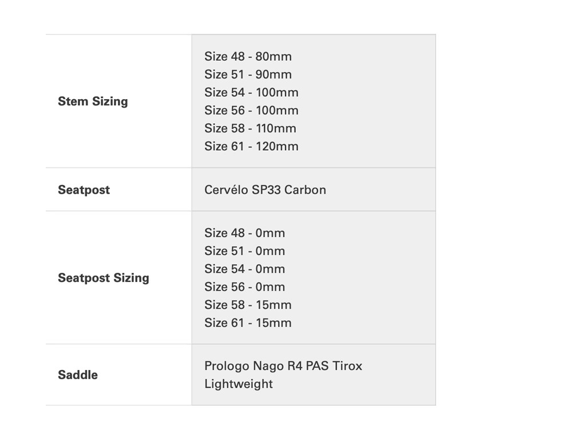Click Size 56 - 100mm stem entry
Screen dimensions: 586x440
[251, 110]
